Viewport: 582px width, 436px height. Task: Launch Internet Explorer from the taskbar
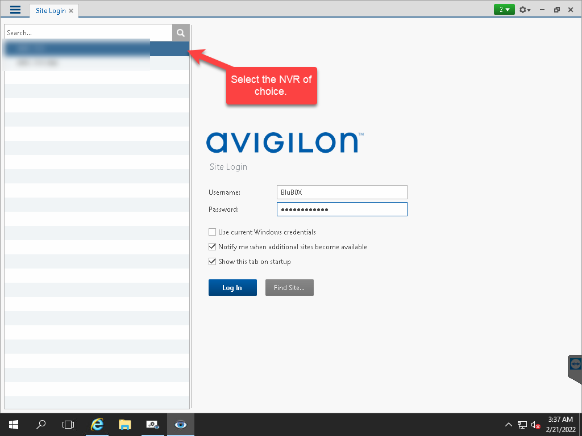click(98, 424)
